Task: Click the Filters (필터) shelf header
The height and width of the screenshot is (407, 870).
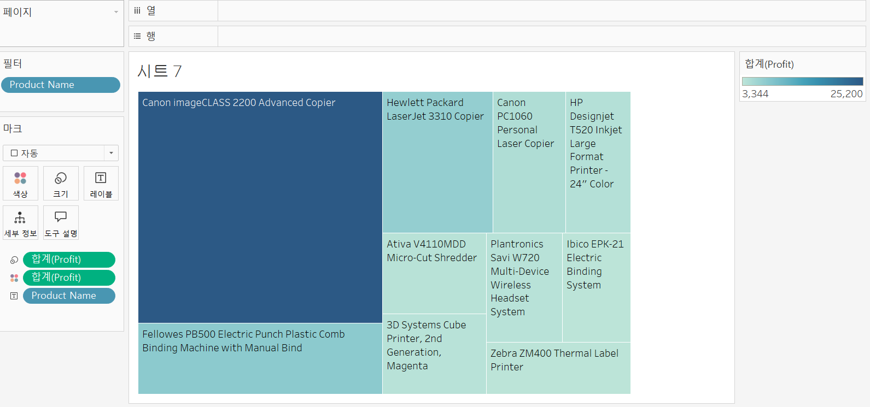Action: pos(13,63)
